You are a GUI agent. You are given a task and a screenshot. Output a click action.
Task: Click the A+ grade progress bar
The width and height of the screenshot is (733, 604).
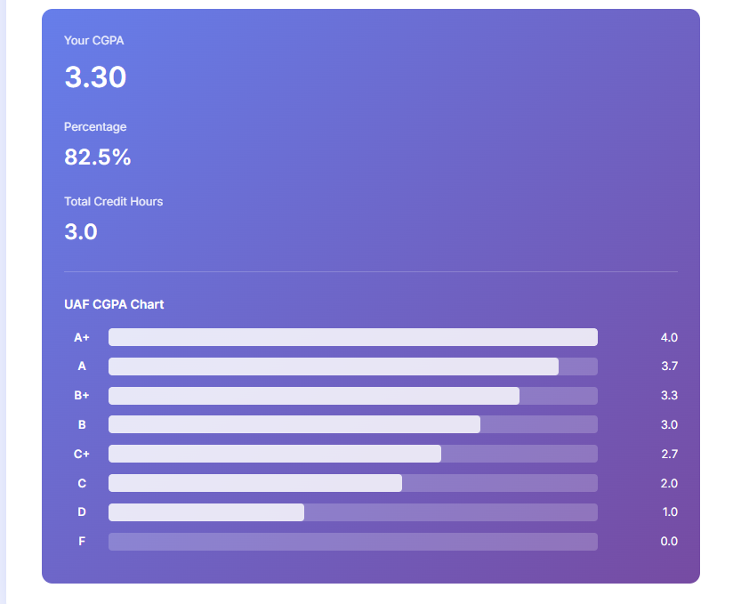[352, 337]
